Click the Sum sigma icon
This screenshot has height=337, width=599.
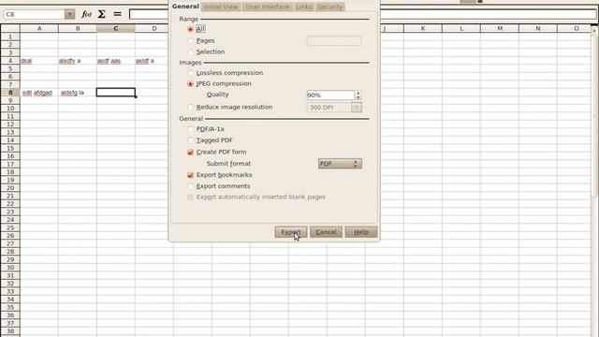[102, 14]
